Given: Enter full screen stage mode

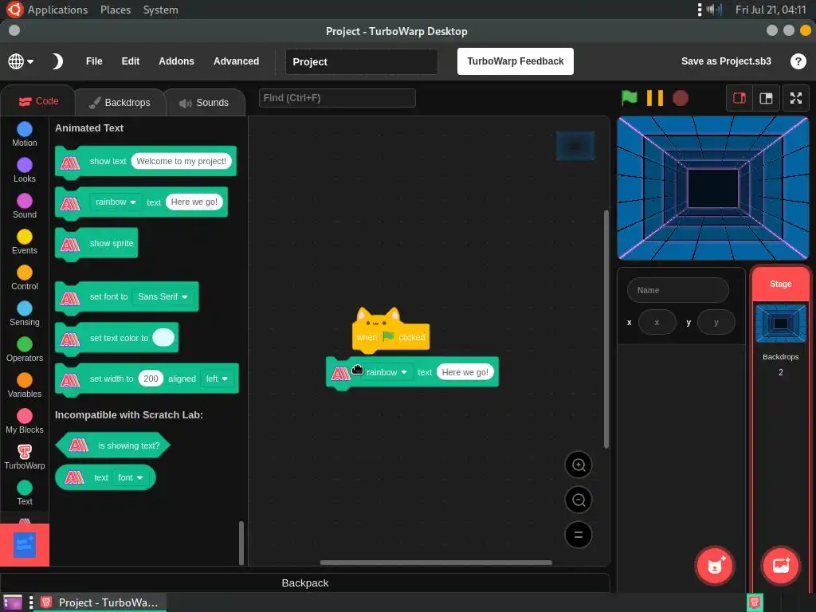Looking at the screenshot, I should pyautogui.click(x=796, y=98).
